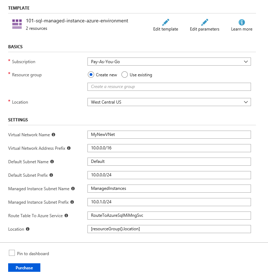Expand the Location dropdown showing West Central US
268x275 pixels.
click(x=169, y=102)
